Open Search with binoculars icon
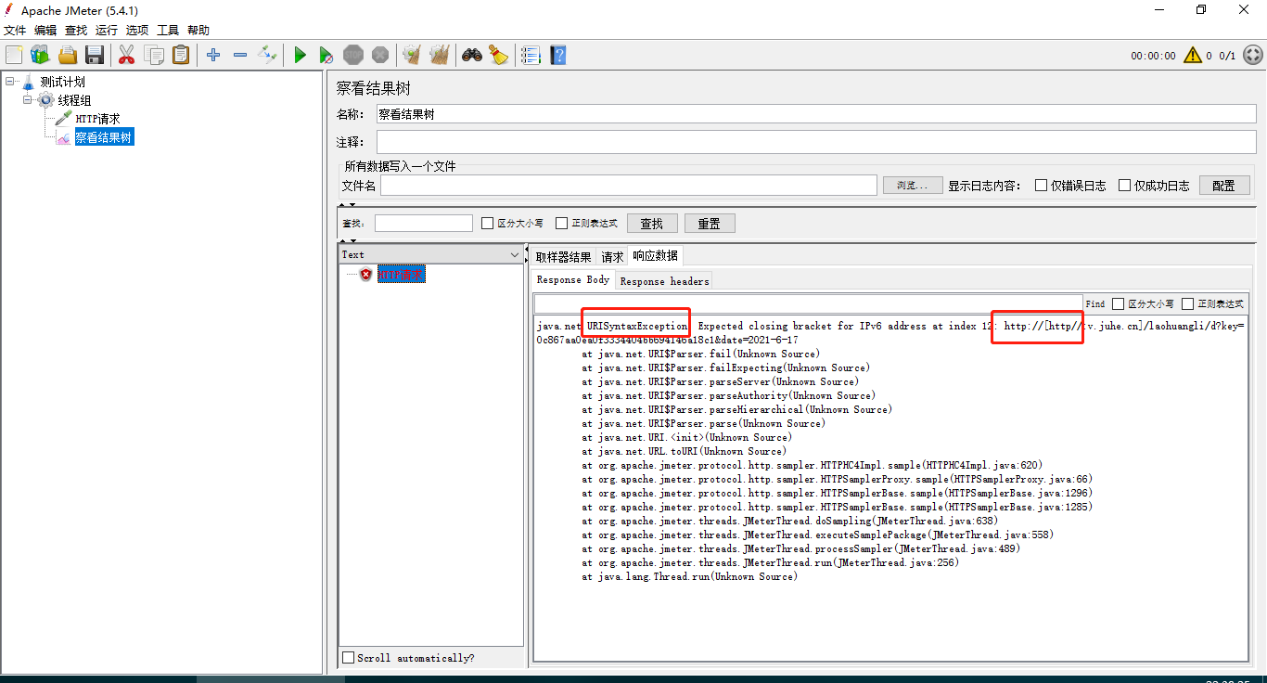 tap(472, 55)
